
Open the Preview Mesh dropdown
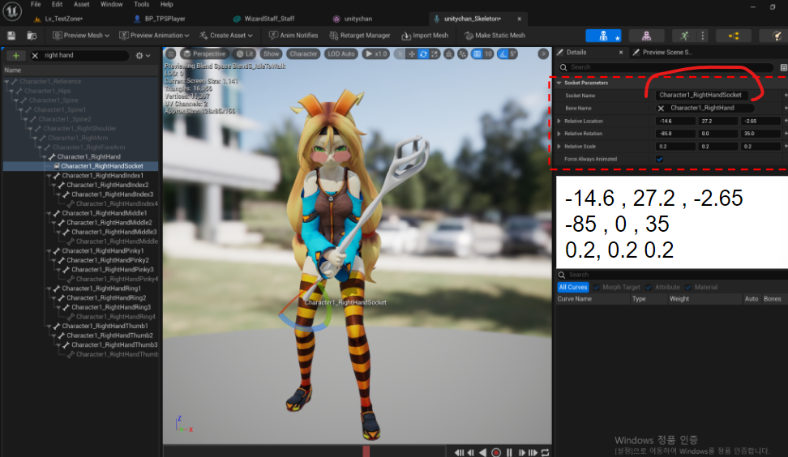tap(81, 35)
